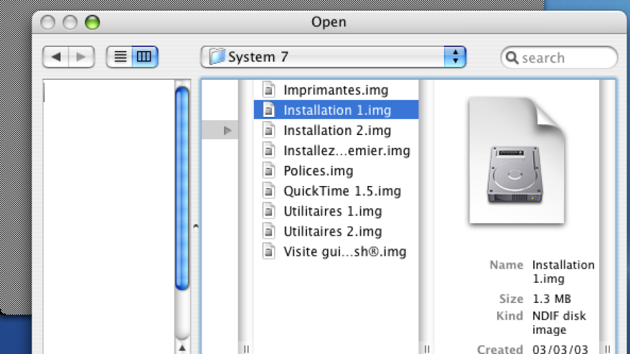Click the file list column width handle
The image size is (630, 354).
426,349
